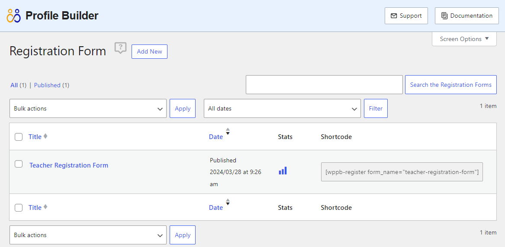This screenshot has width=505, height=247.
Task: Click Search the Registration Forms button
Action: [x=451, y=85]
